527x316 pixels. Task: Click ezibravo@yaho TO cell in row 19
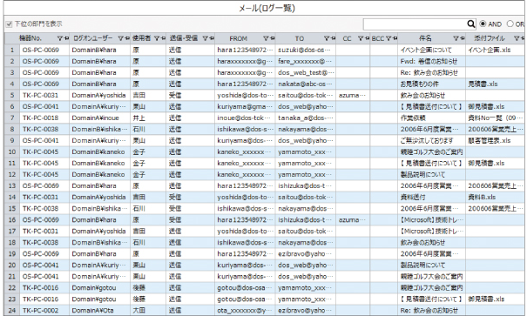point(304,254)
